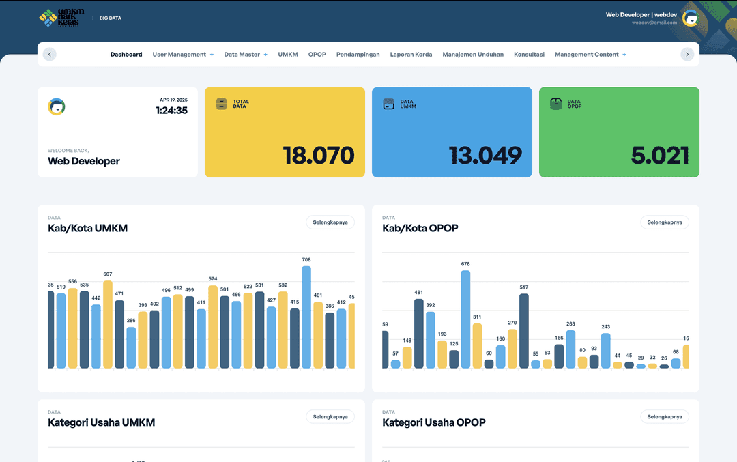The width and height of the screenshot is (737, 462).
Task: Click the Data OPOP card icon
Action: point(555,104)
